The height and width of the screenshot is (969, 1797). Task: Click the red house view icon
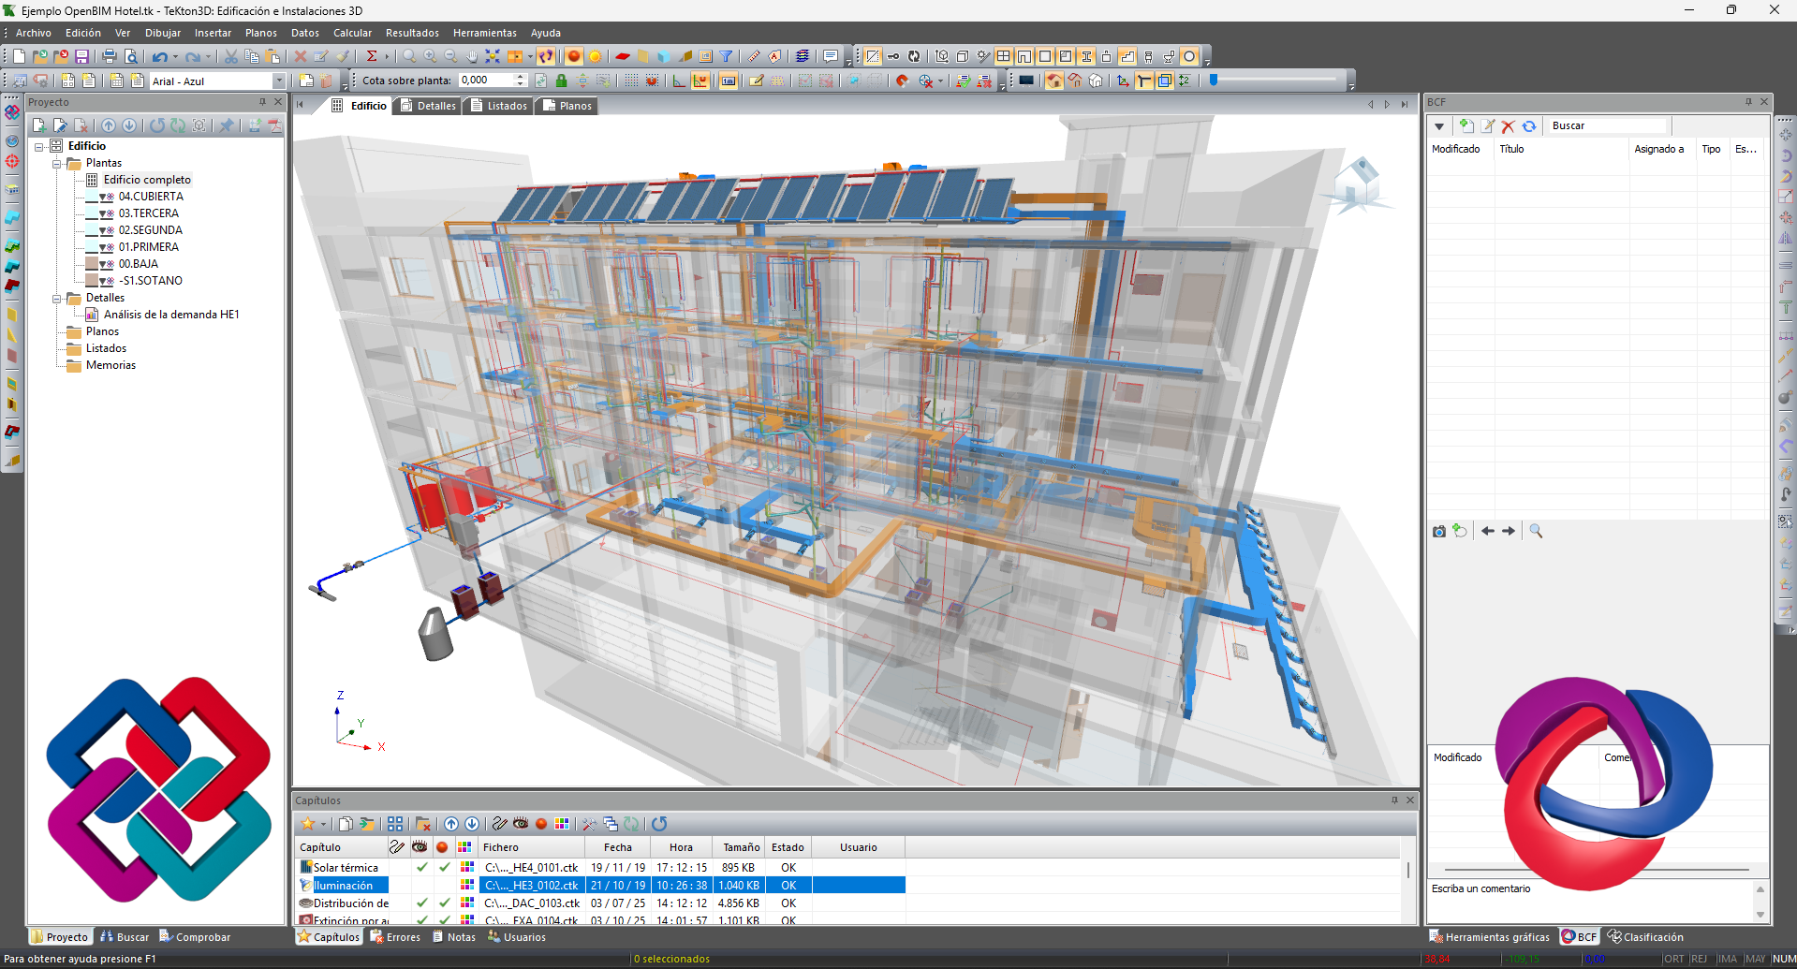click(1054, 81)
